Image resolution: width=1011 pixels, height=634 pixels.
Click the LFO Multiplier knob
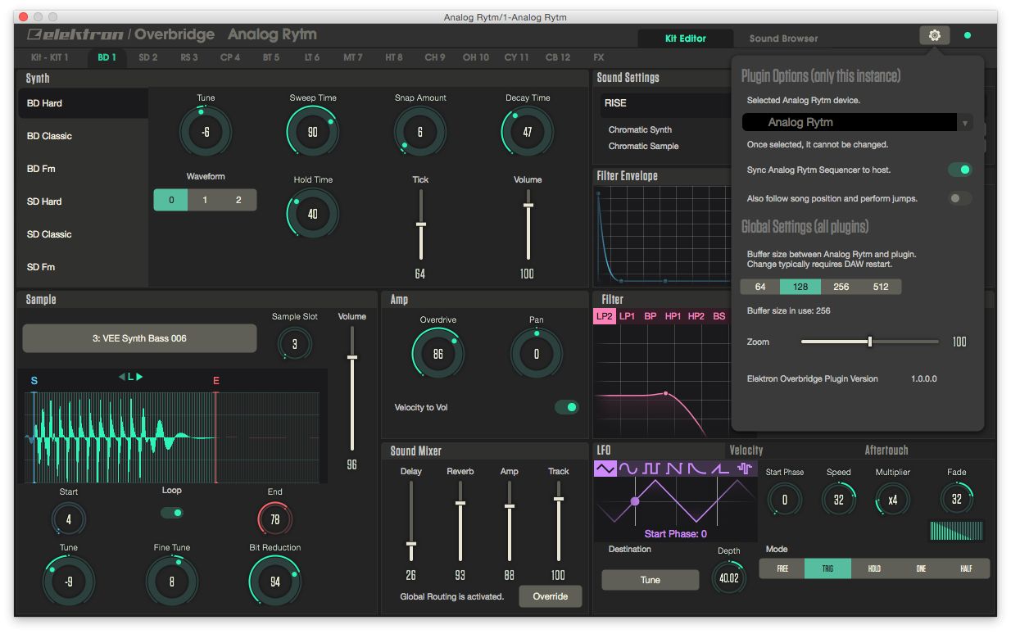pyautogui.click(x=892, y=500)
